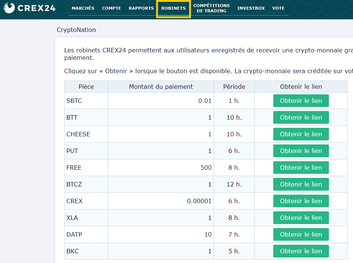Click the 1 h. period for SBTC

coord(234,101)
